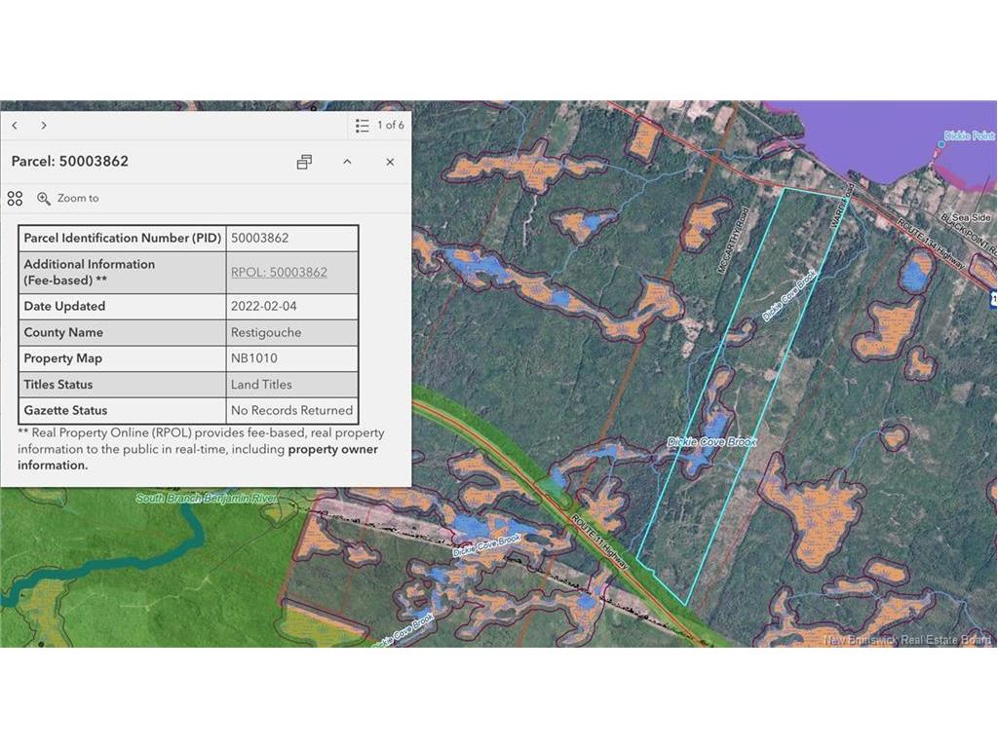The image size is (998, 748).
Task: Go to the next feature in popup
Action: click(44, 126)
